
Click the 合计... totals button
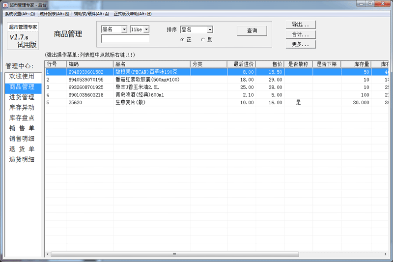[301, 34]
